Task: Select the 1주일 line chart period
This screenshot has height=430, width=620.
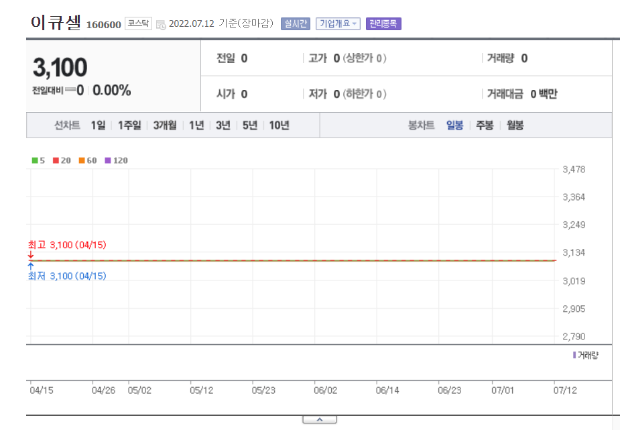Action: click(x=129, y=125)
